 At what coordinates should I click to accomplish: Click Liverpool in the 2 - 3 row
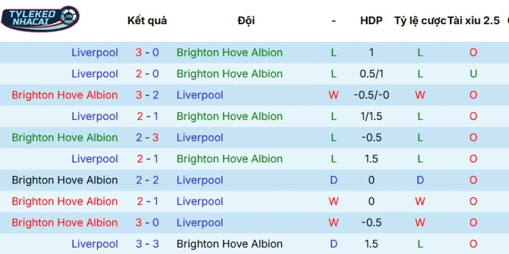(x=200, y=138)
